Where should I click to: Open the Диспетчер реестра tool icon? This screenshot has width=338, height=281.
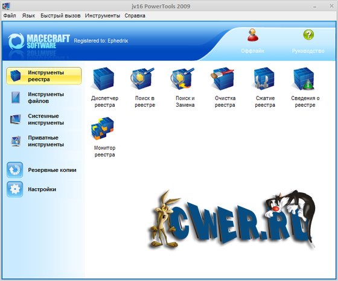coord(103,79)
